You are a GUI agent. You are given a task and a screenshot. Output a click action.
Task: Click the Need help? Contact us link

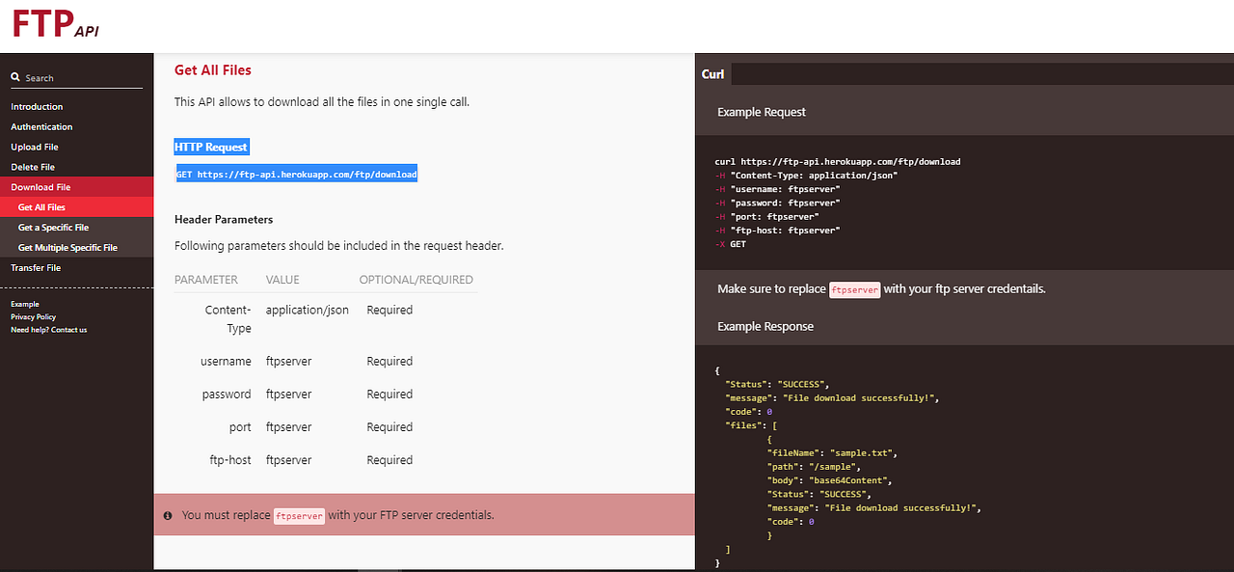coord(48,330)
